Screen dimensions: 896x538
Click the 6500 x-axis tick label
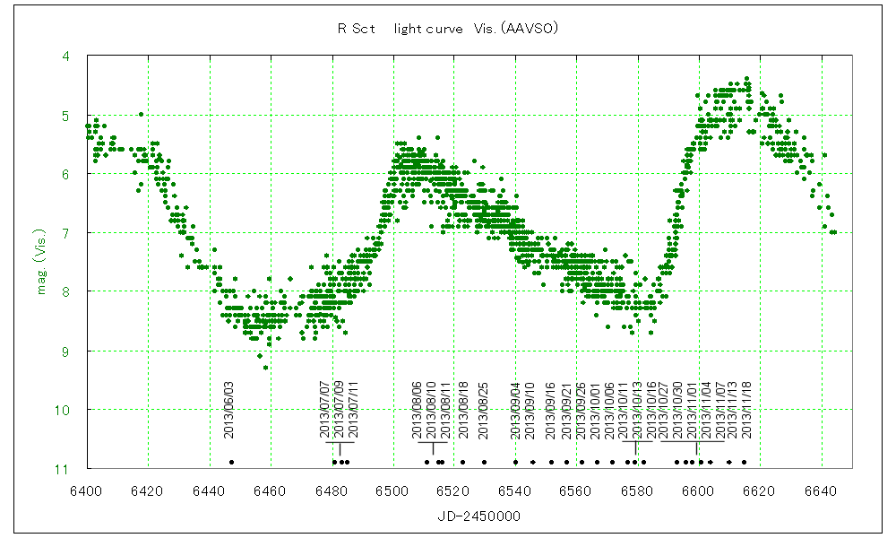(392, 490)
